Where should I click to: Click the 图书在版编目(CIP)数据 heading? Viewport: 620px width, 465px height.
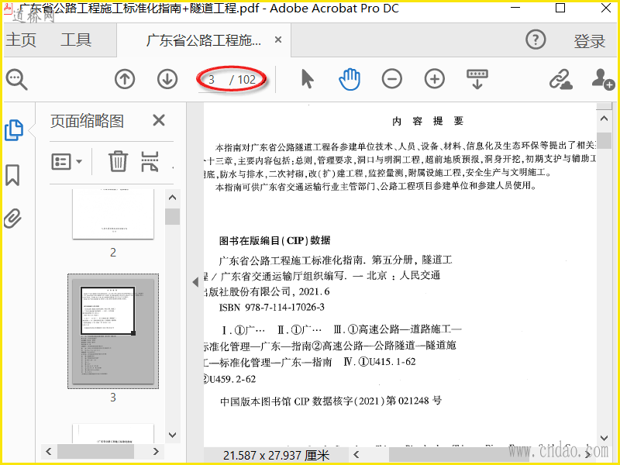coord(275,240)
